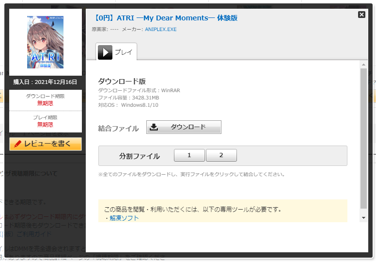Click the WinRAR file format text
Image resolution: width=376 pixels, height=262 pixels.
(171, 90)
